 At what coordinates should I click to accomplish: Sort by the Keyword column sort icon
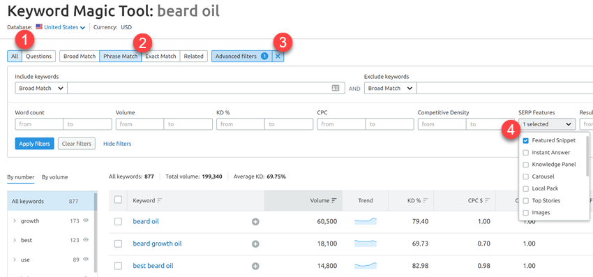pyautogui.click(x=160, y=200)
